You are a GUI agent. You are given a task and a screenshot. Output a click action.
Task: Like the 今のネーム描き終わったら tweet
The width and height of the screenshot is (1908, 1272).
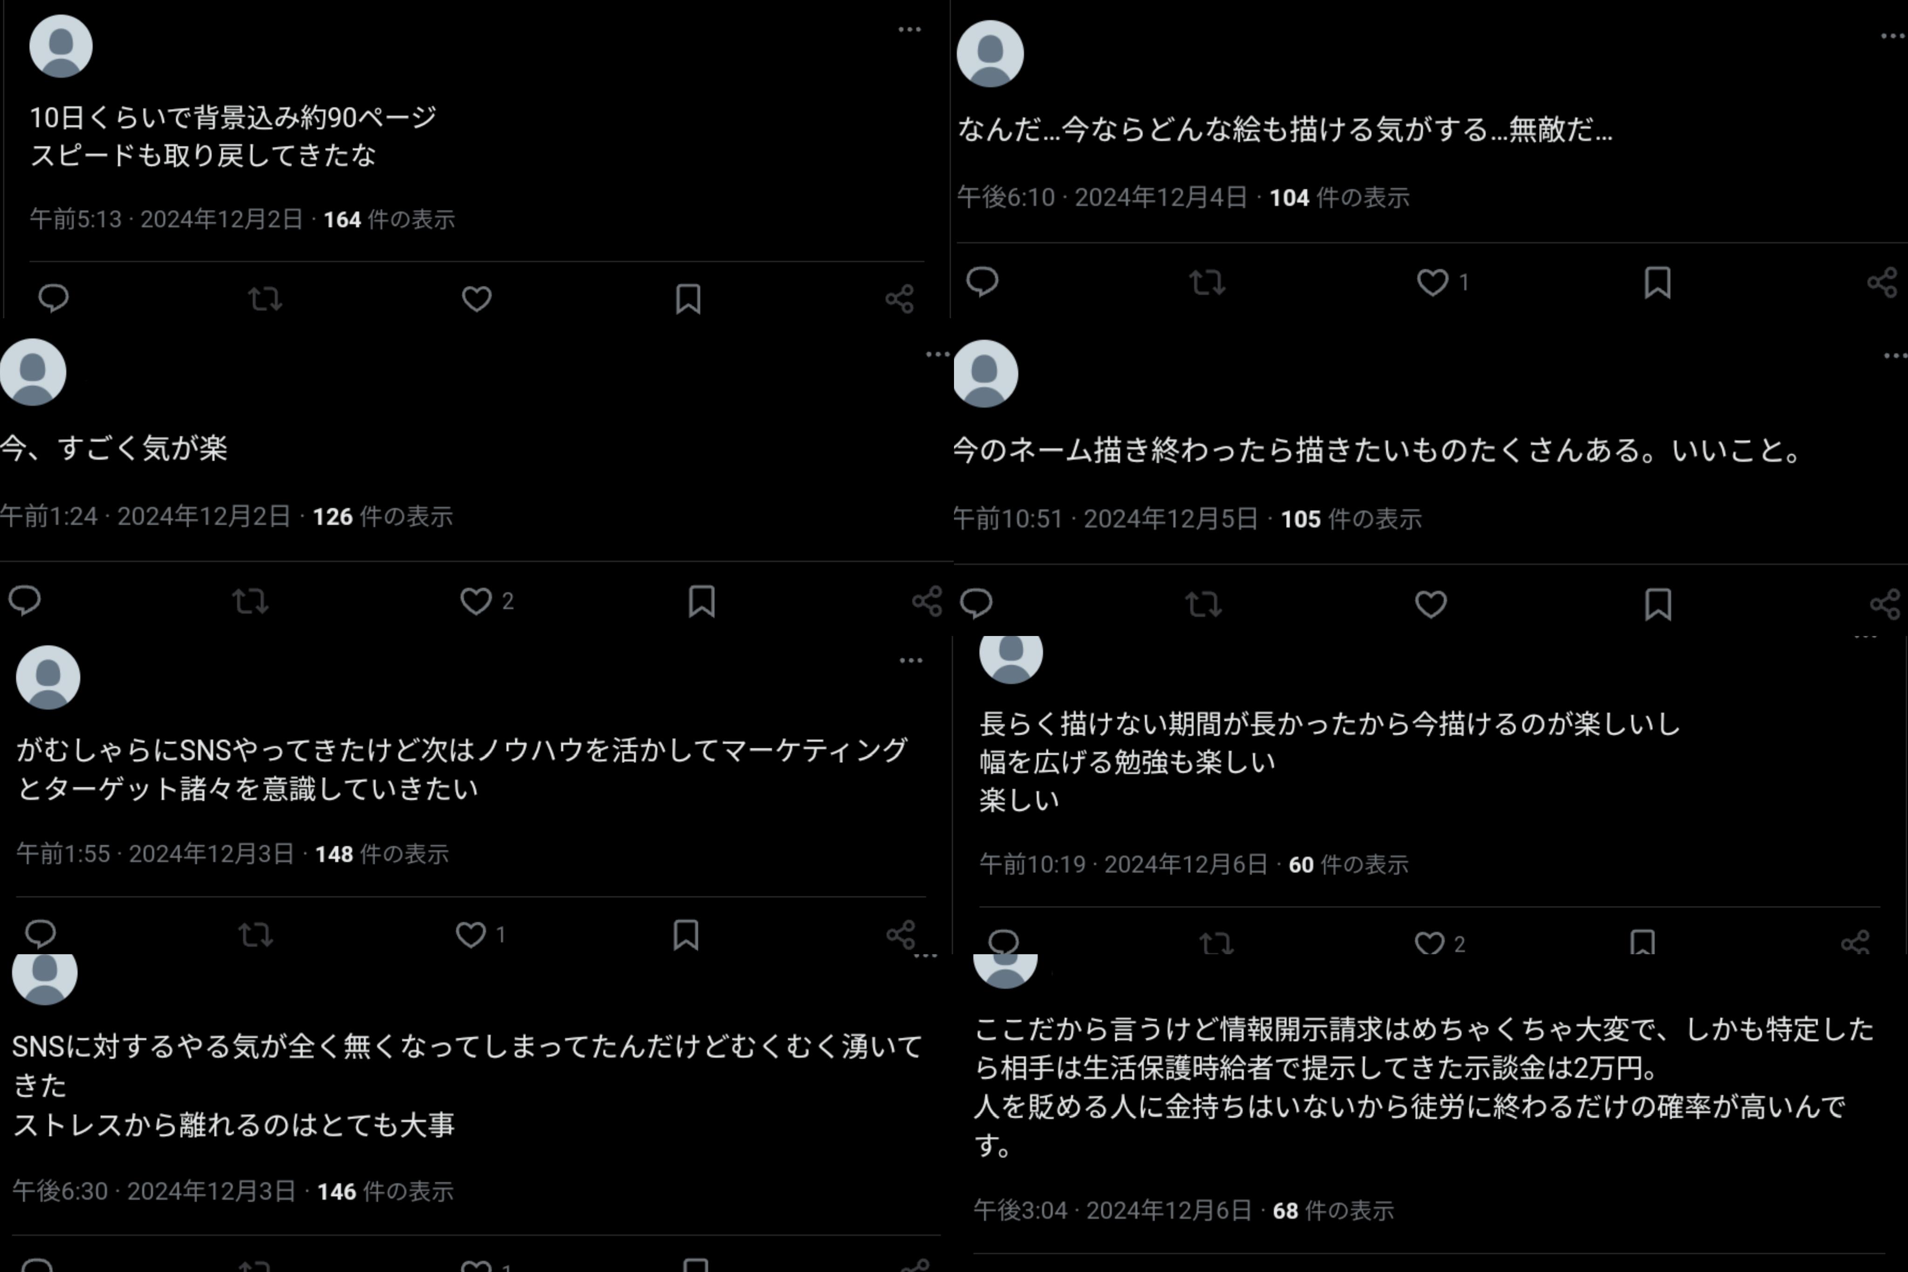pos(1431,604)
